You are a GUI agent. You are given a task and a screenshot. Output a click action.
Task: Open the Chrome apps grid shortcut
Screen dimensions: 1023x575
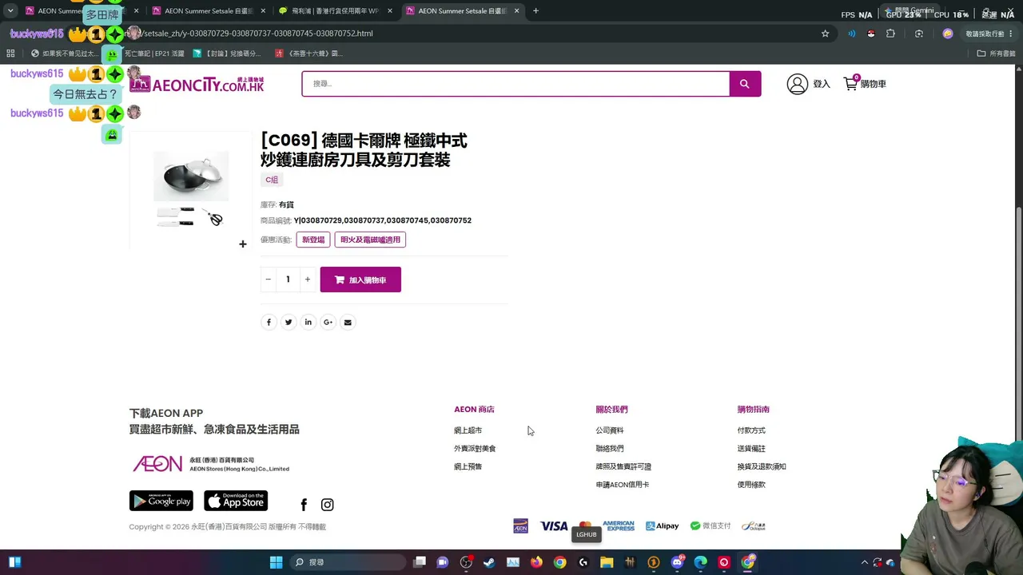[x=10, y=54]
